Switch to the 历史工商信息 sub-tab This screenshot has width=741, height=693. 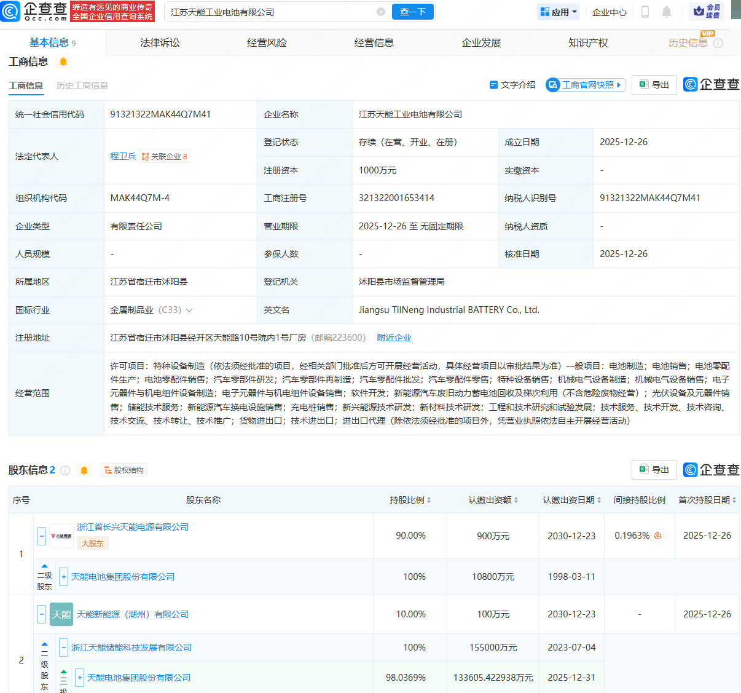tap(82, 85)
